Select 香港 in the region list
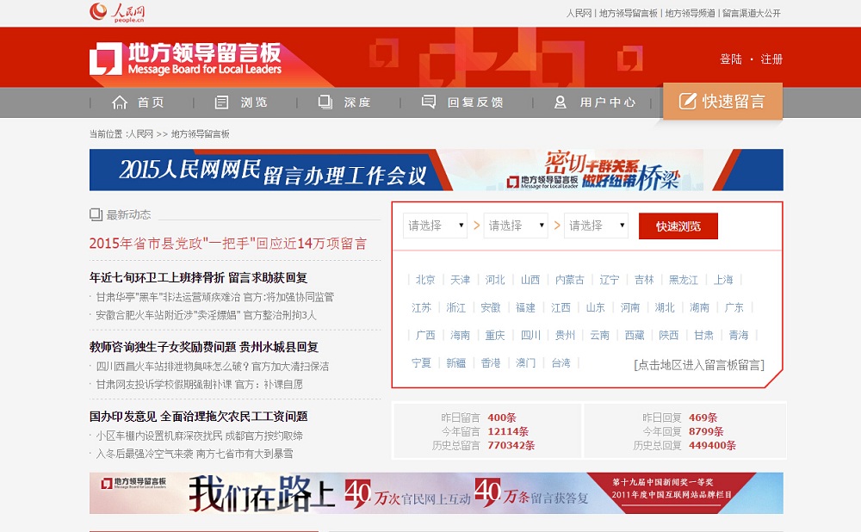The height and width of the screenshot is (532, 861). tap(491, 363)
